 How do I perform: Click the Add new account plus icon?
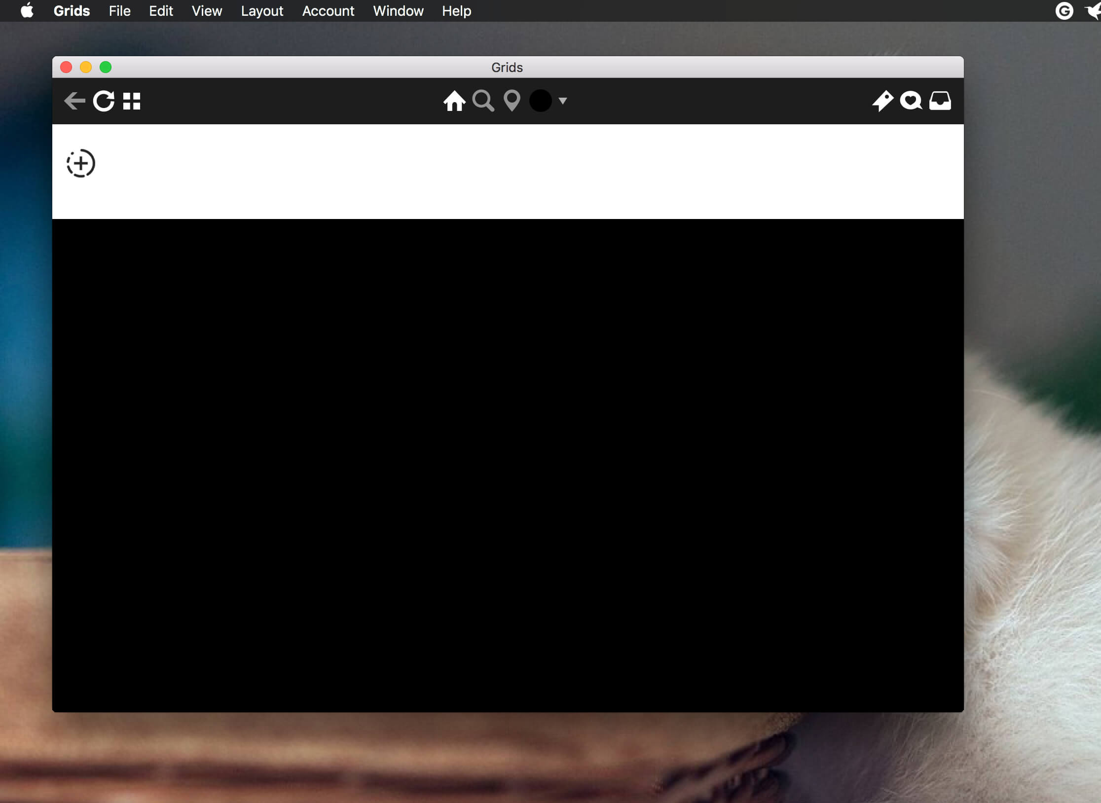click(x=80, y=163)
